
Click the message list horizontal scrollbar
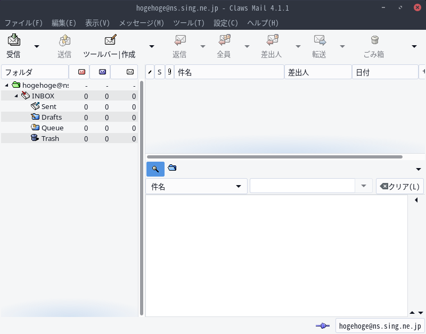click(275, 157)
